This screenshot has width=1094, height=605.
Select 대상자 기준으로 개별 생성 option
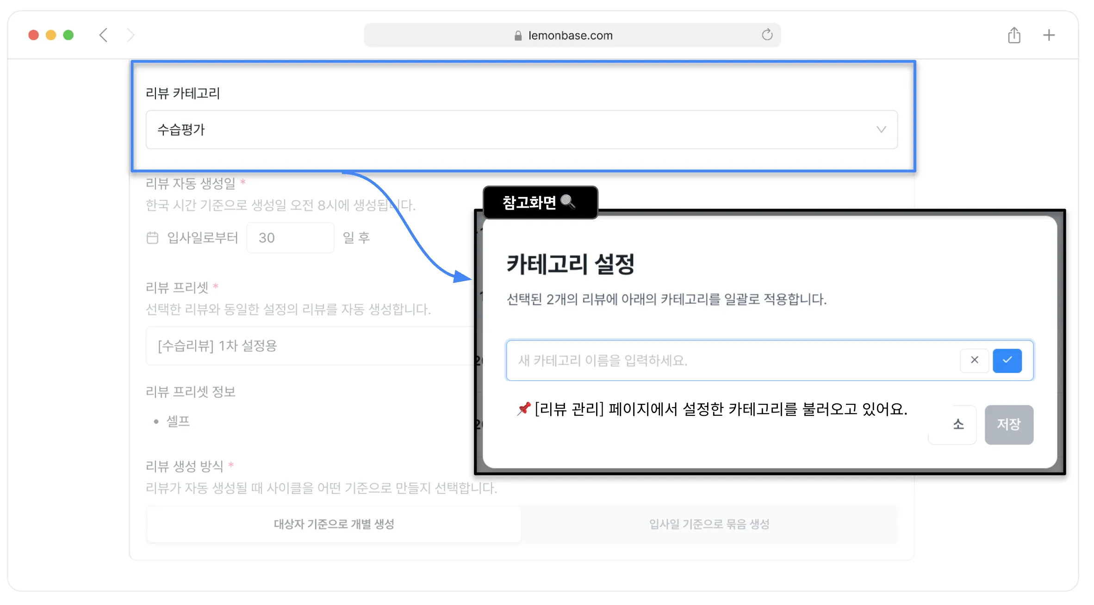334,524
